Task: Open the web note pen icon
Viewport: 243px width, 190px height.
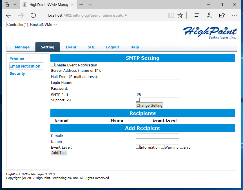Action: 209,15
